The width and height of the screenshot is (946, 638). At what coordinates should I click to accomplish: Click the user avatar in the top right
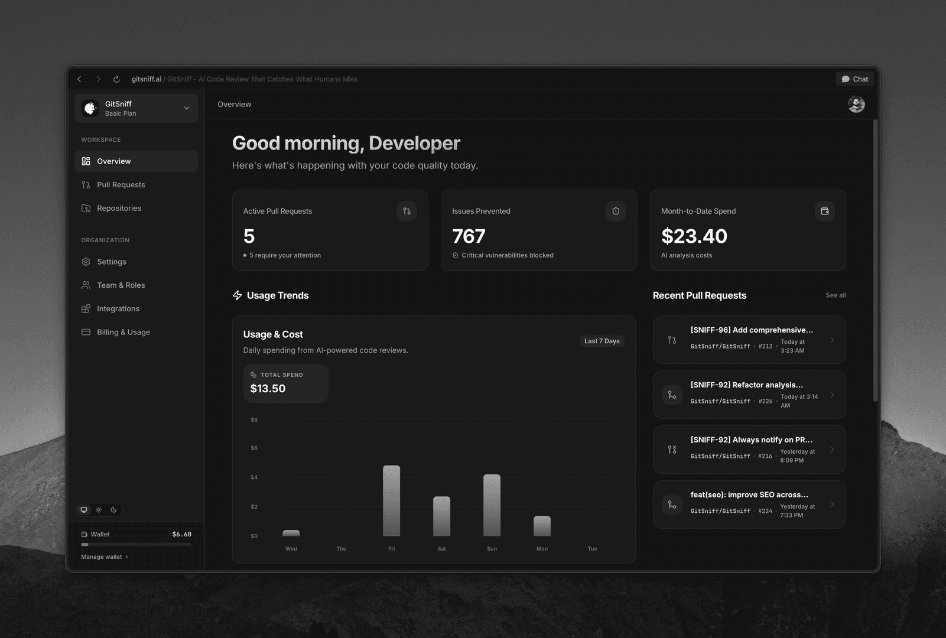pos(856,104)
